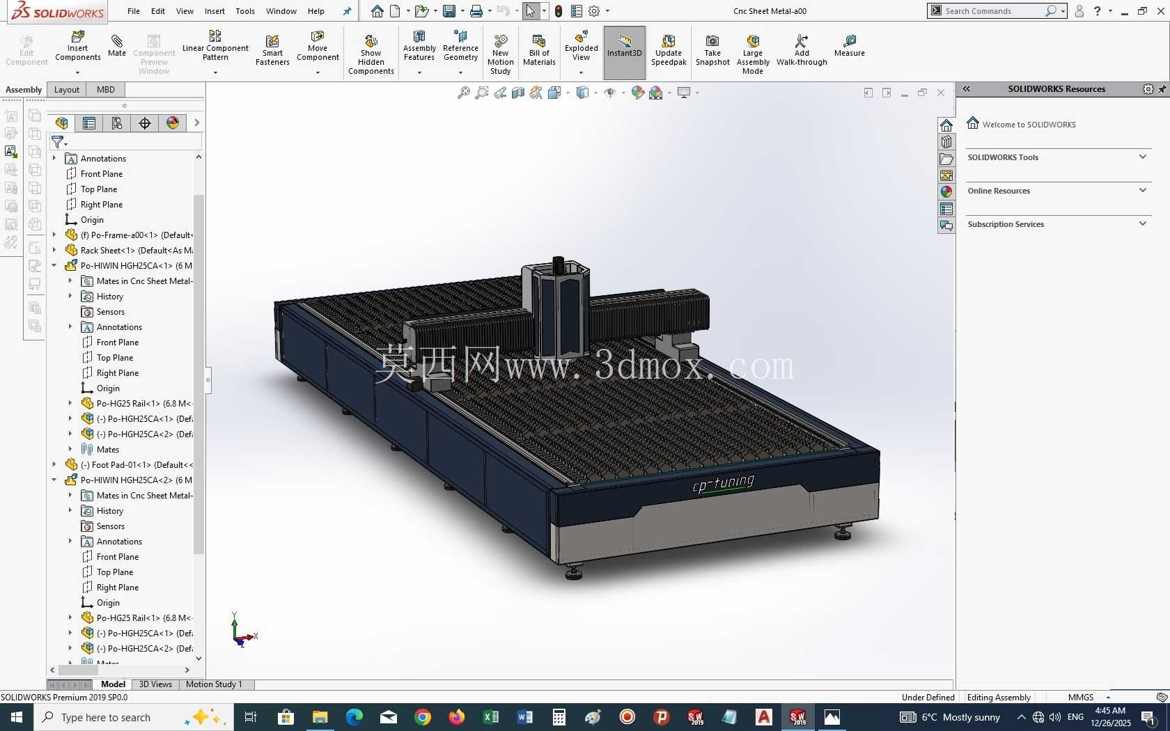Activate the Move Component tool

(x=318, y=47)
